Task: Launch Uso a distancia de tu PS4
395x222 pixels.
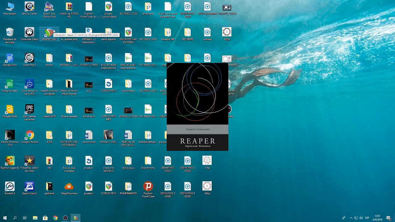Action: 30,87
